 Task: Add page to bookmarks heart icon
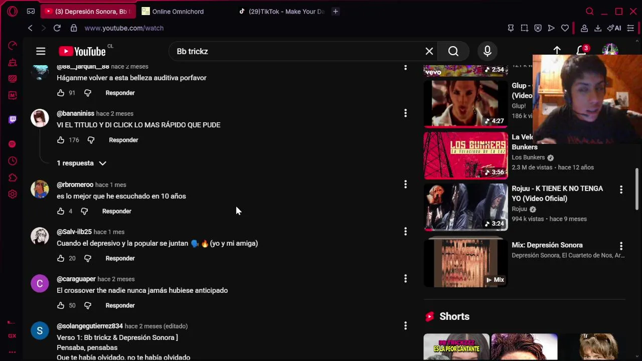tap(565, 28)
